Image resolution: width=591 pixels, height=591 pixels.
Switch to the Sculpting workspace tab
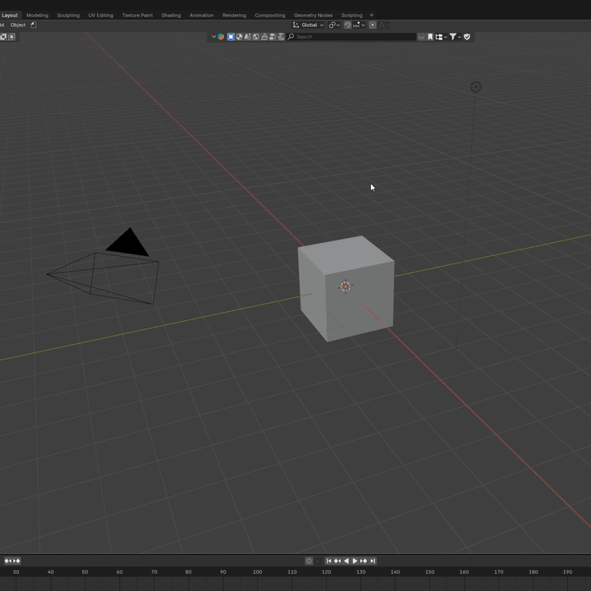pos(68,15)
